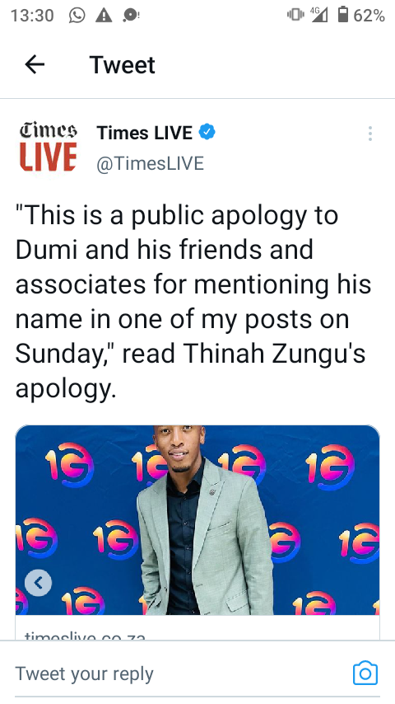Open the three-dot tweet options menu

tap(369, 134)
